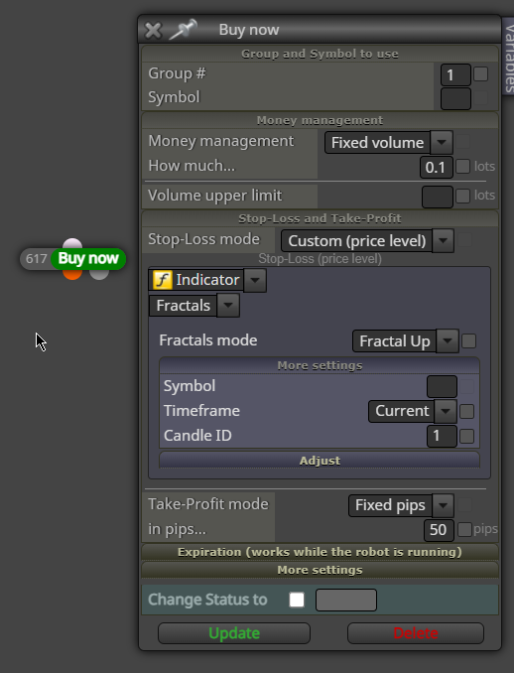Tick the Change Status to checkbox
514x673 pixels.
[x=297, y=600]
